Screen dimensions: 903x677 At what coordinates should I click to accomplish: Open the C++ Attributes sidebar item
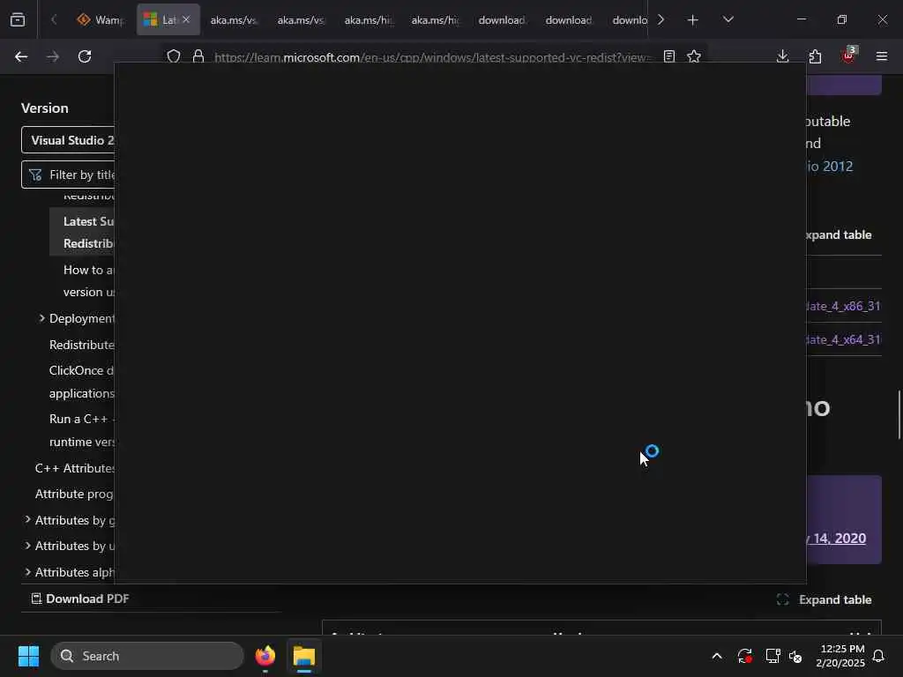75,468
